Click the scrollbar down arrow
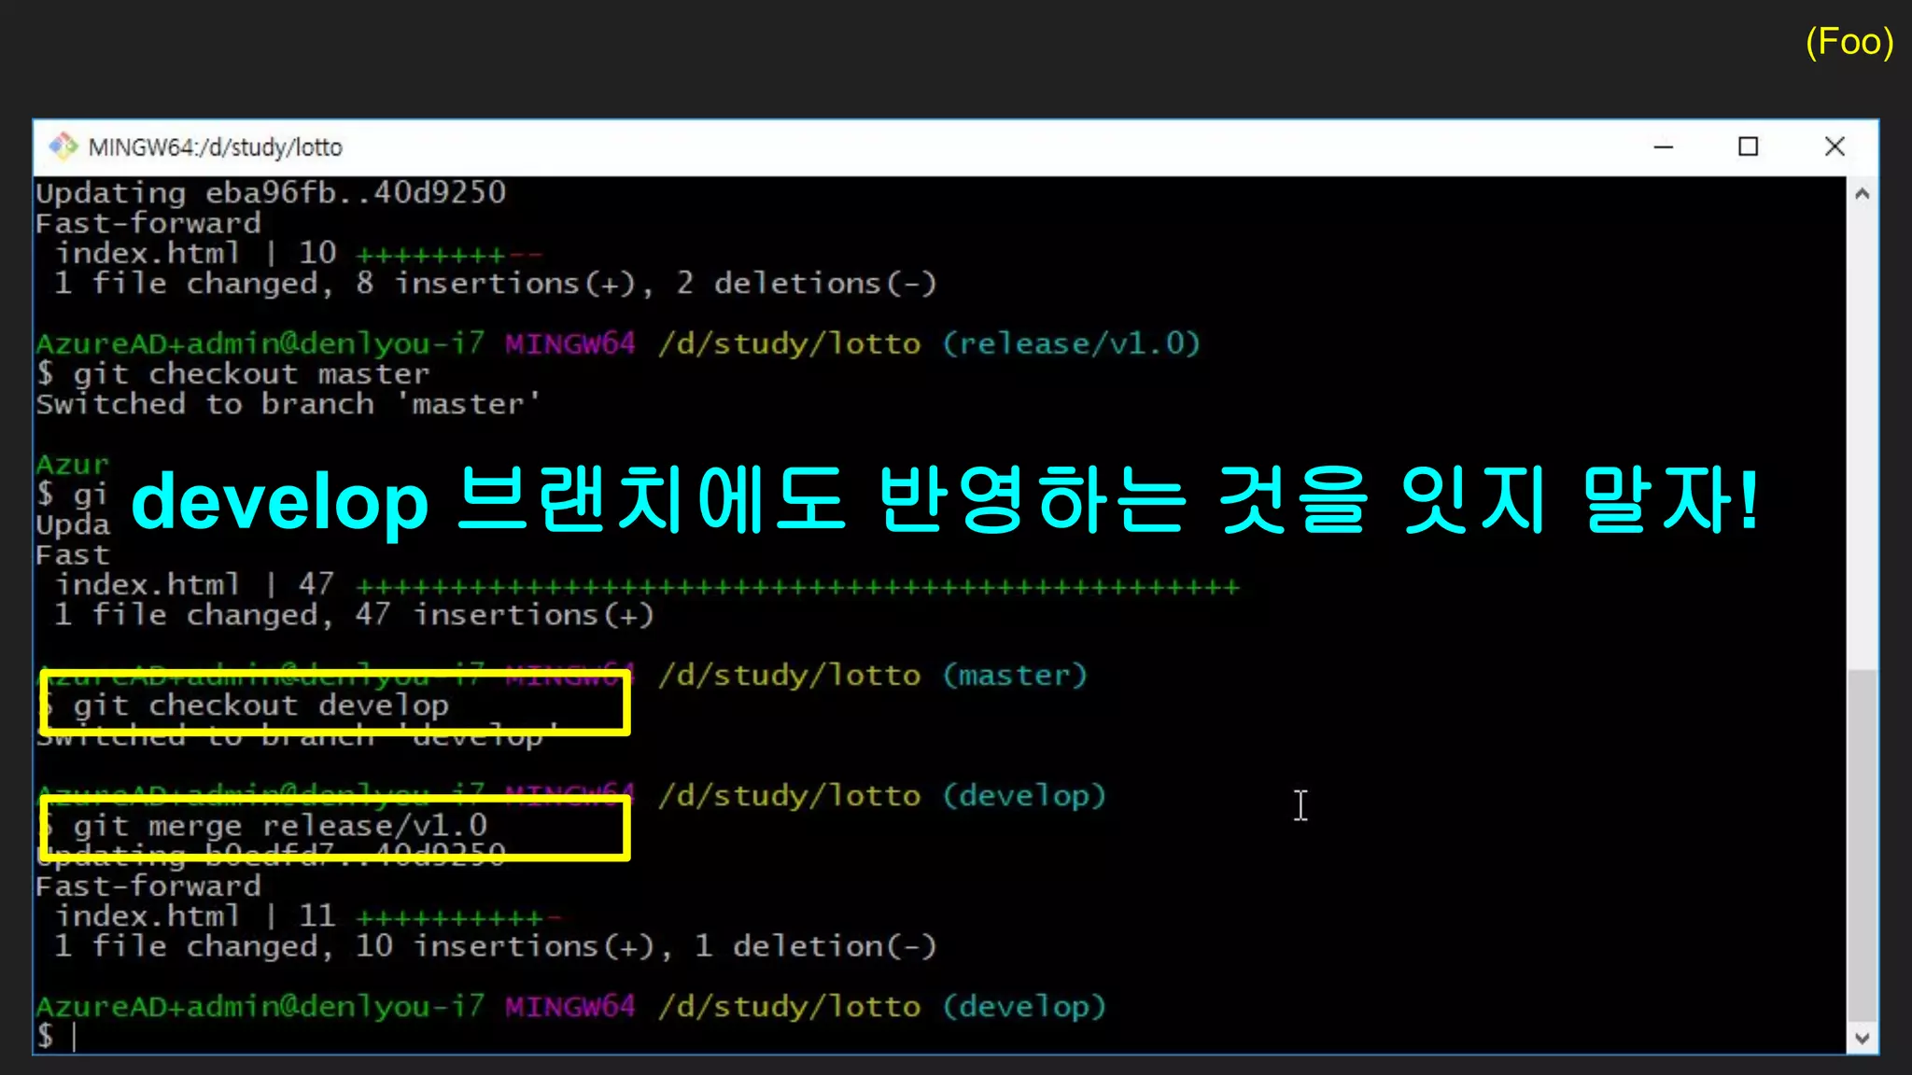 [1862, 1038]
